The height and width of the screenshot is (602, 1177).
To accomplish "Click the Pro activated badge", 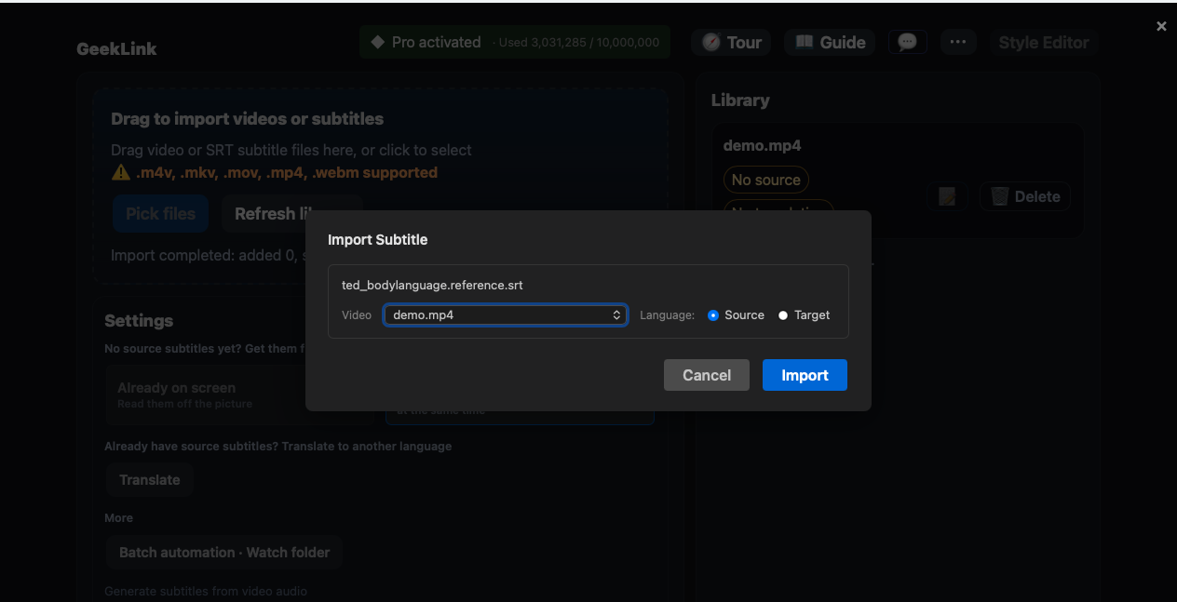I will click(515, 42).
